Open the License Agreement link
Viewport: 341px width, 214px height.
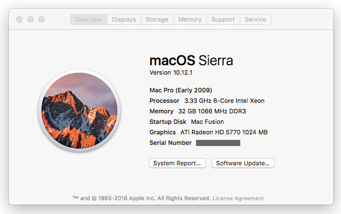point(238,198)
